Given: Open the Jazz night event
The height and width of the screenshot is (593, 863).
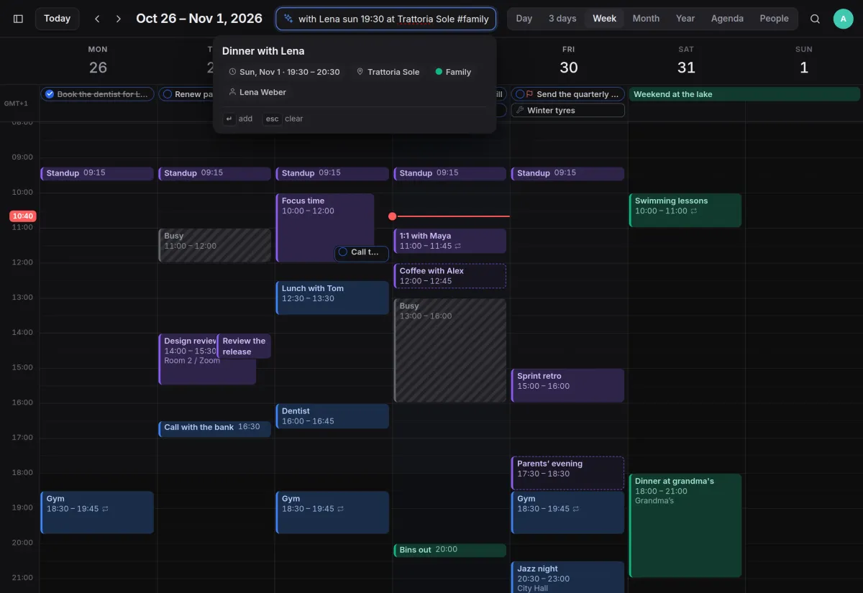Looking at the screenshot, I should (x=567, y=577).
